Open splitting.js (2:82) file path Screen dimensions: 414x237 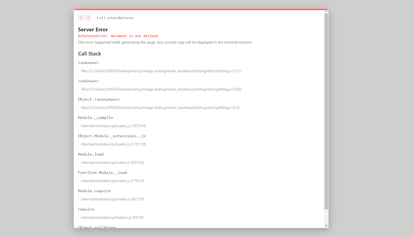(x=161, y=89)
